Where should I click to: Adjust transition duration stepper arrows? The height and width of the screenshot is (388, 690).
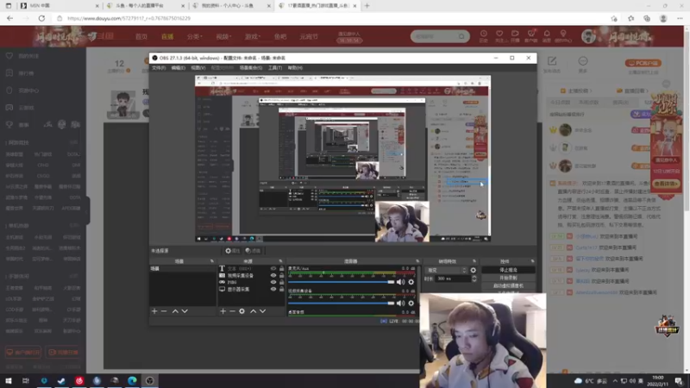[x=474, y=278]
